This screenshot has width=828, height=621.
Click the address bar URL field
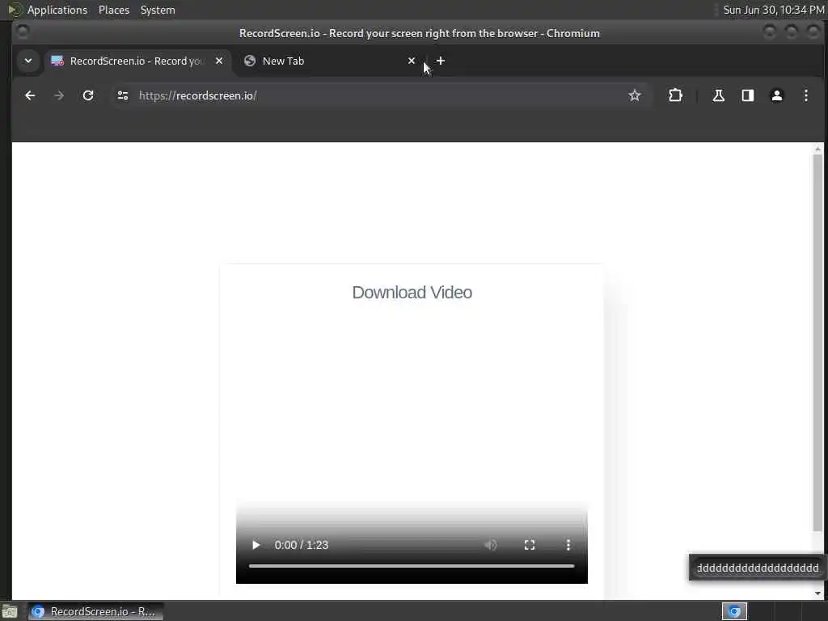(x=380, y=95)
